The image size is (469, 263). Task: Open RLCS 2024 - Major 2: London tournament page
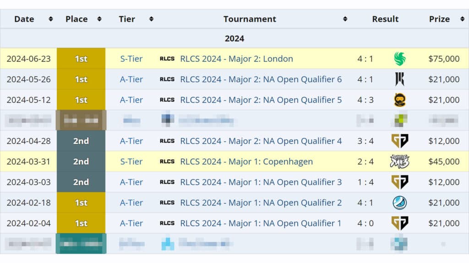click(x=237, y=58)
